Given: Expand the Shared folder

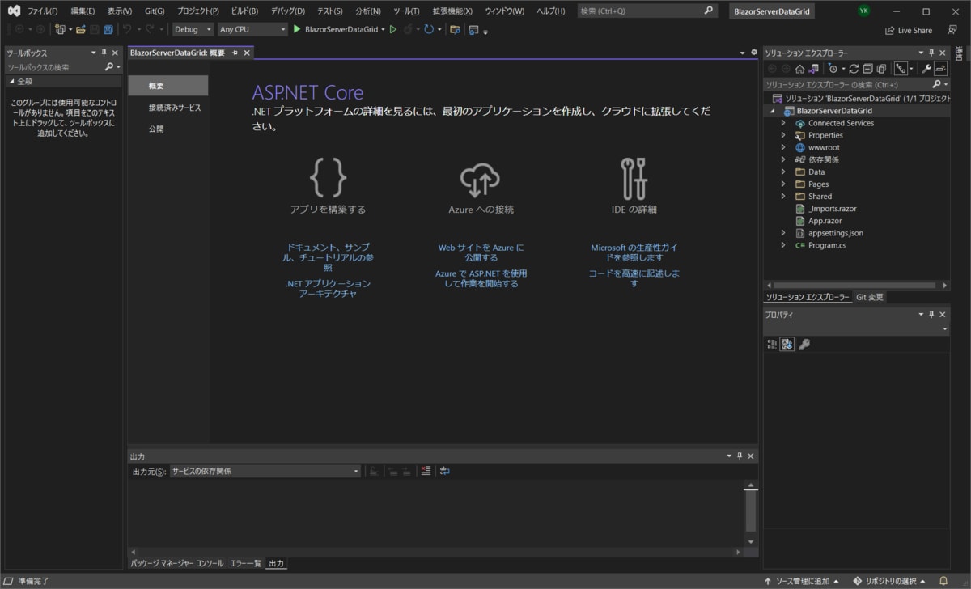Looking at the screenshot, I should 783,196.
